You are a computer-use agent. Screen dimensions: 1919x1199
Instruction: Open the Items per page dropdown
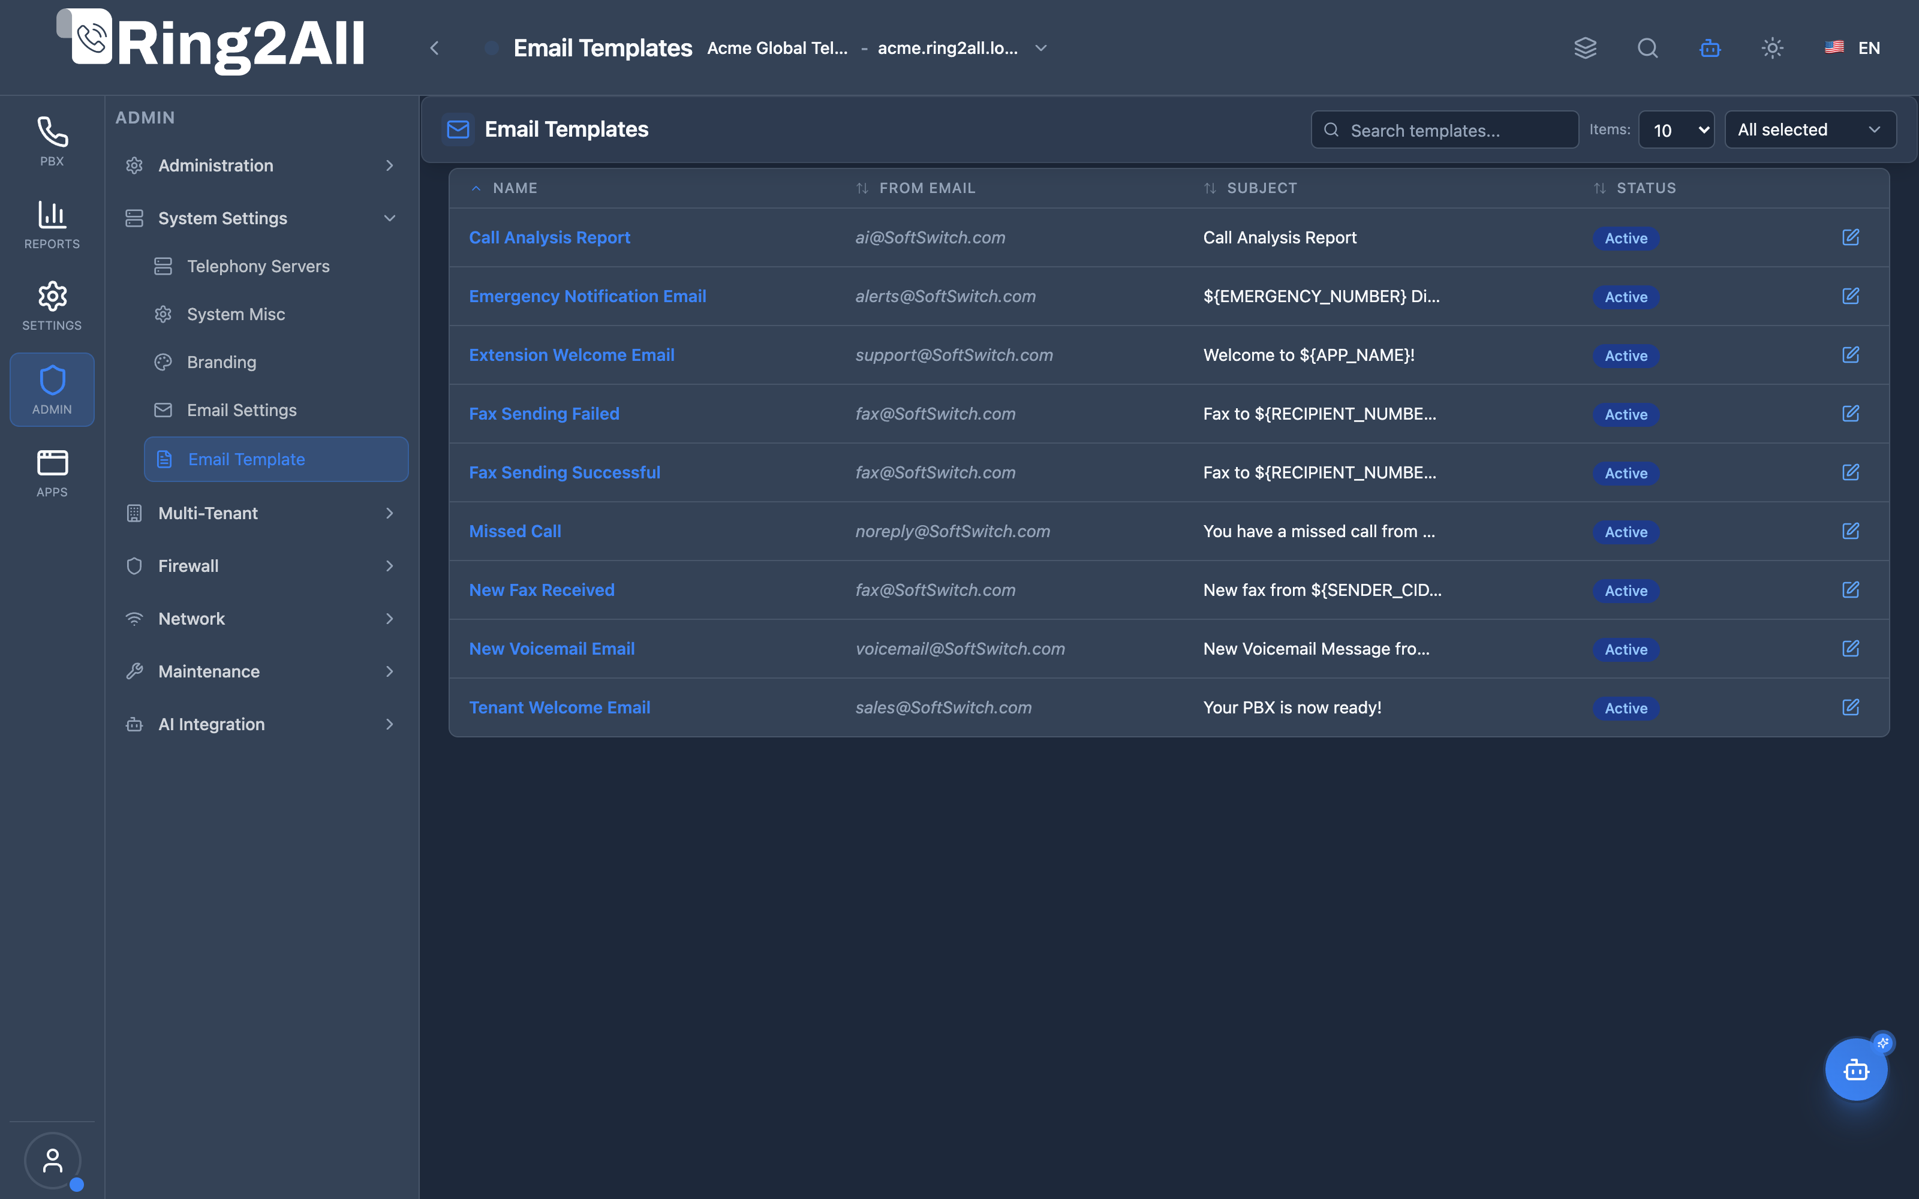point(1676,130)
